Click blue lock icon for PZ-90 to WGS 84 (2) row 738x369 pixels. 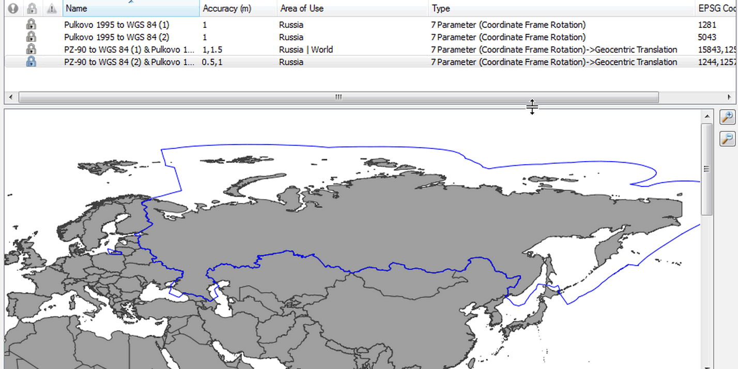pos(31,62)
